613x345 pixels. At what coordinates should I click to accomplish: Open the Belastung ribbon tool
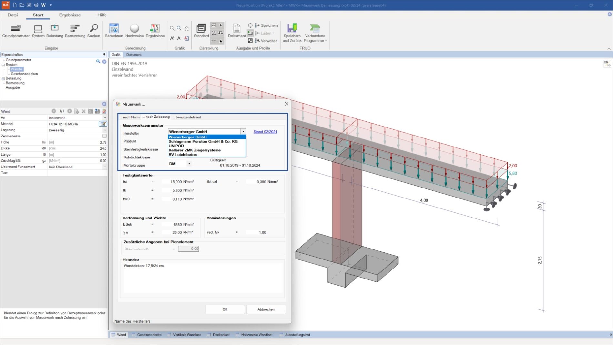(55, 31)
